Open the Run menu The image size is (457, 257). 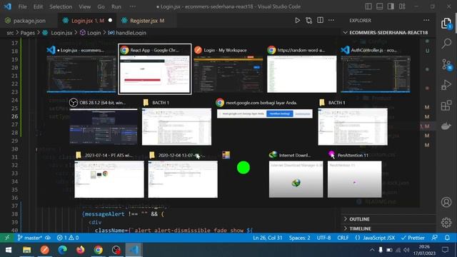point(116,6)
